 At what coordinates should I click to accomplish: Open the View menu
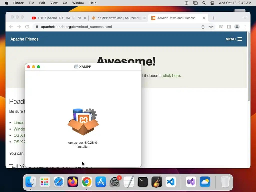pos(54,3)
